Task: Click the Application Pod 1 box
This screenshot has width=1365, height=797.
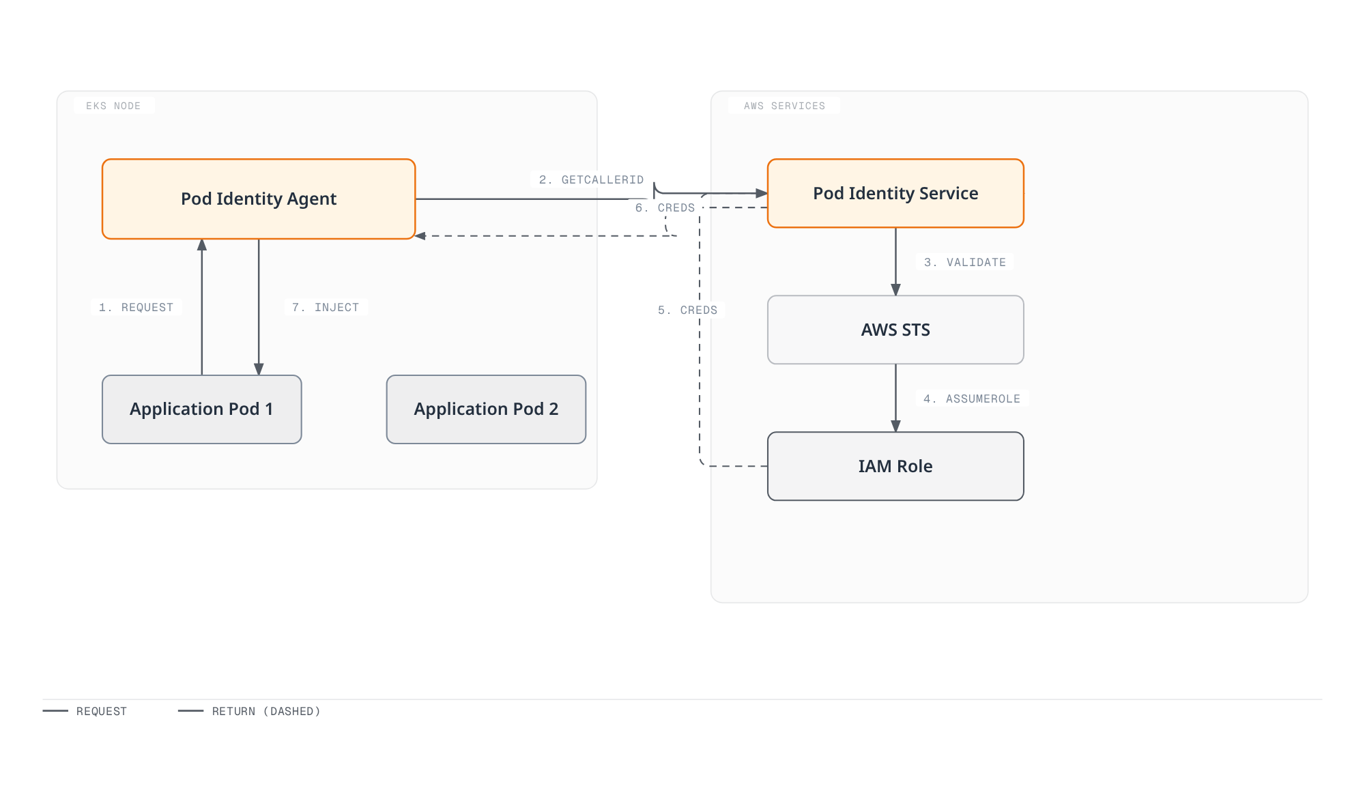Action: point(202,409)
